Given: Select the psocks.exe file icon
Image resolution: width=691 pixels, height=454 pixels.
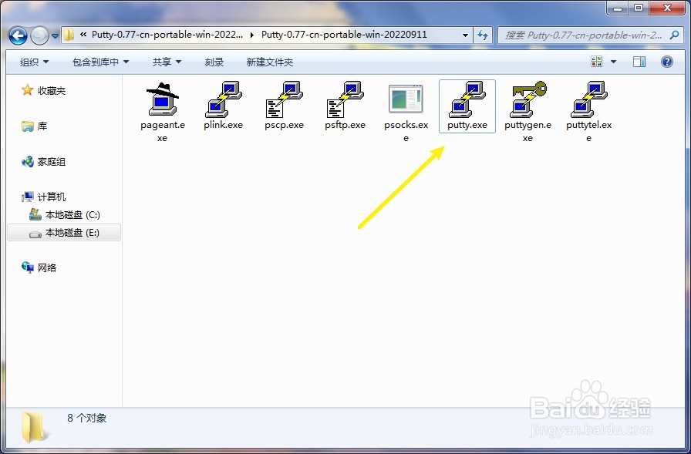Looking at the screenshot, I should pos(406,99).
